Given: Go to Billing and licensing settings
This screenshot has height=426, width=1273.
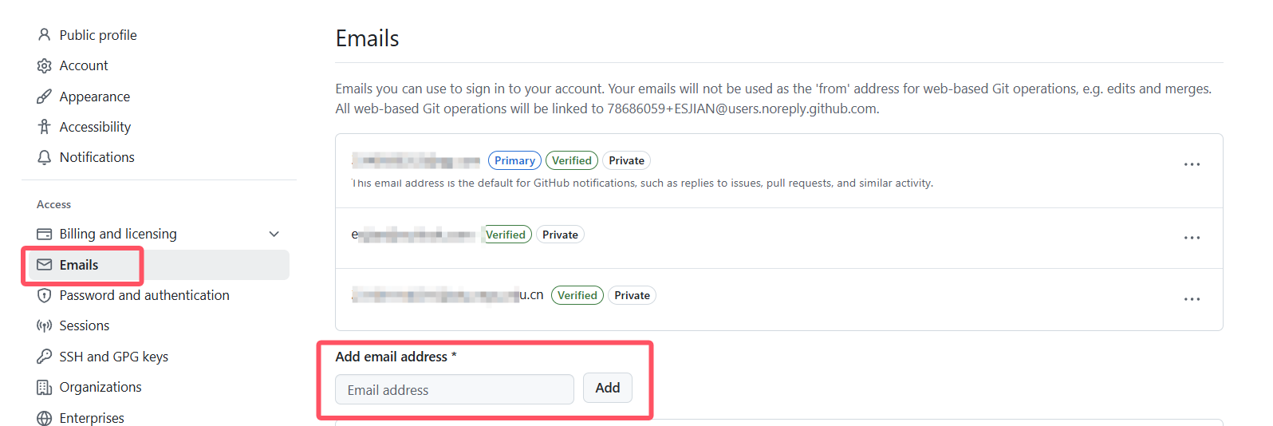Looking at the screenshot, I should click(118, 234).
